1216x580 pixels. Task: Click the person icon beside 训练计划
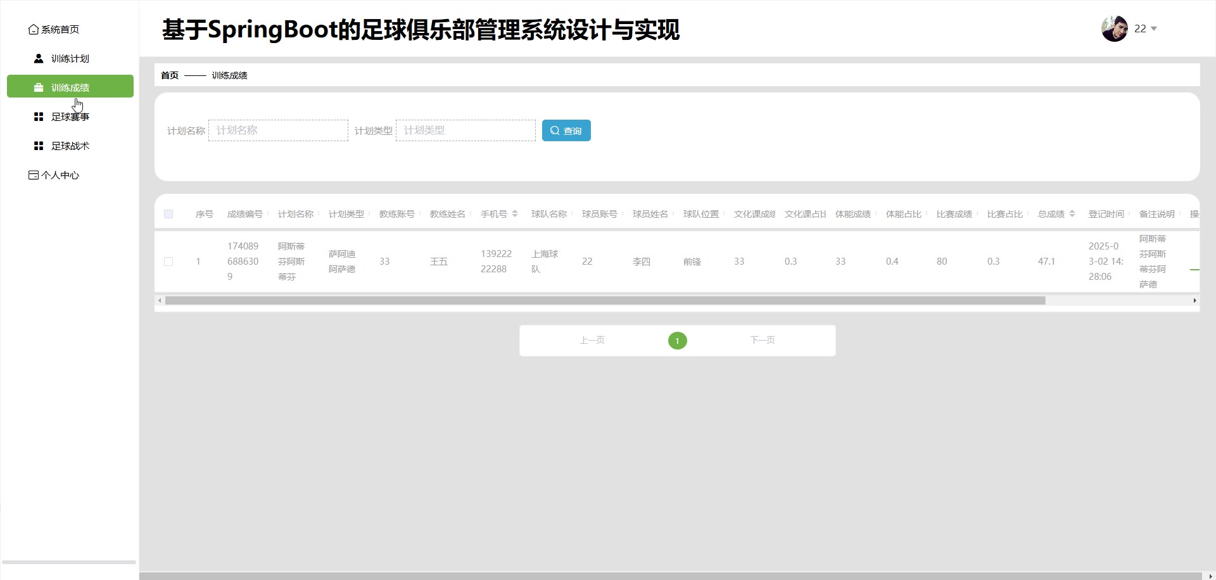click(39, 59)
